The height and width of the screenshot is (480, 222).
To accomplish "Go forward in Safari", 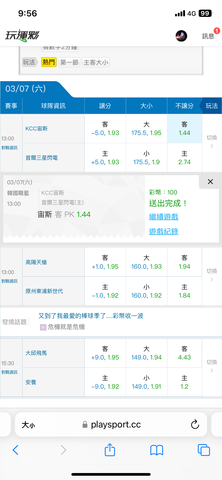I will point(63,450).
